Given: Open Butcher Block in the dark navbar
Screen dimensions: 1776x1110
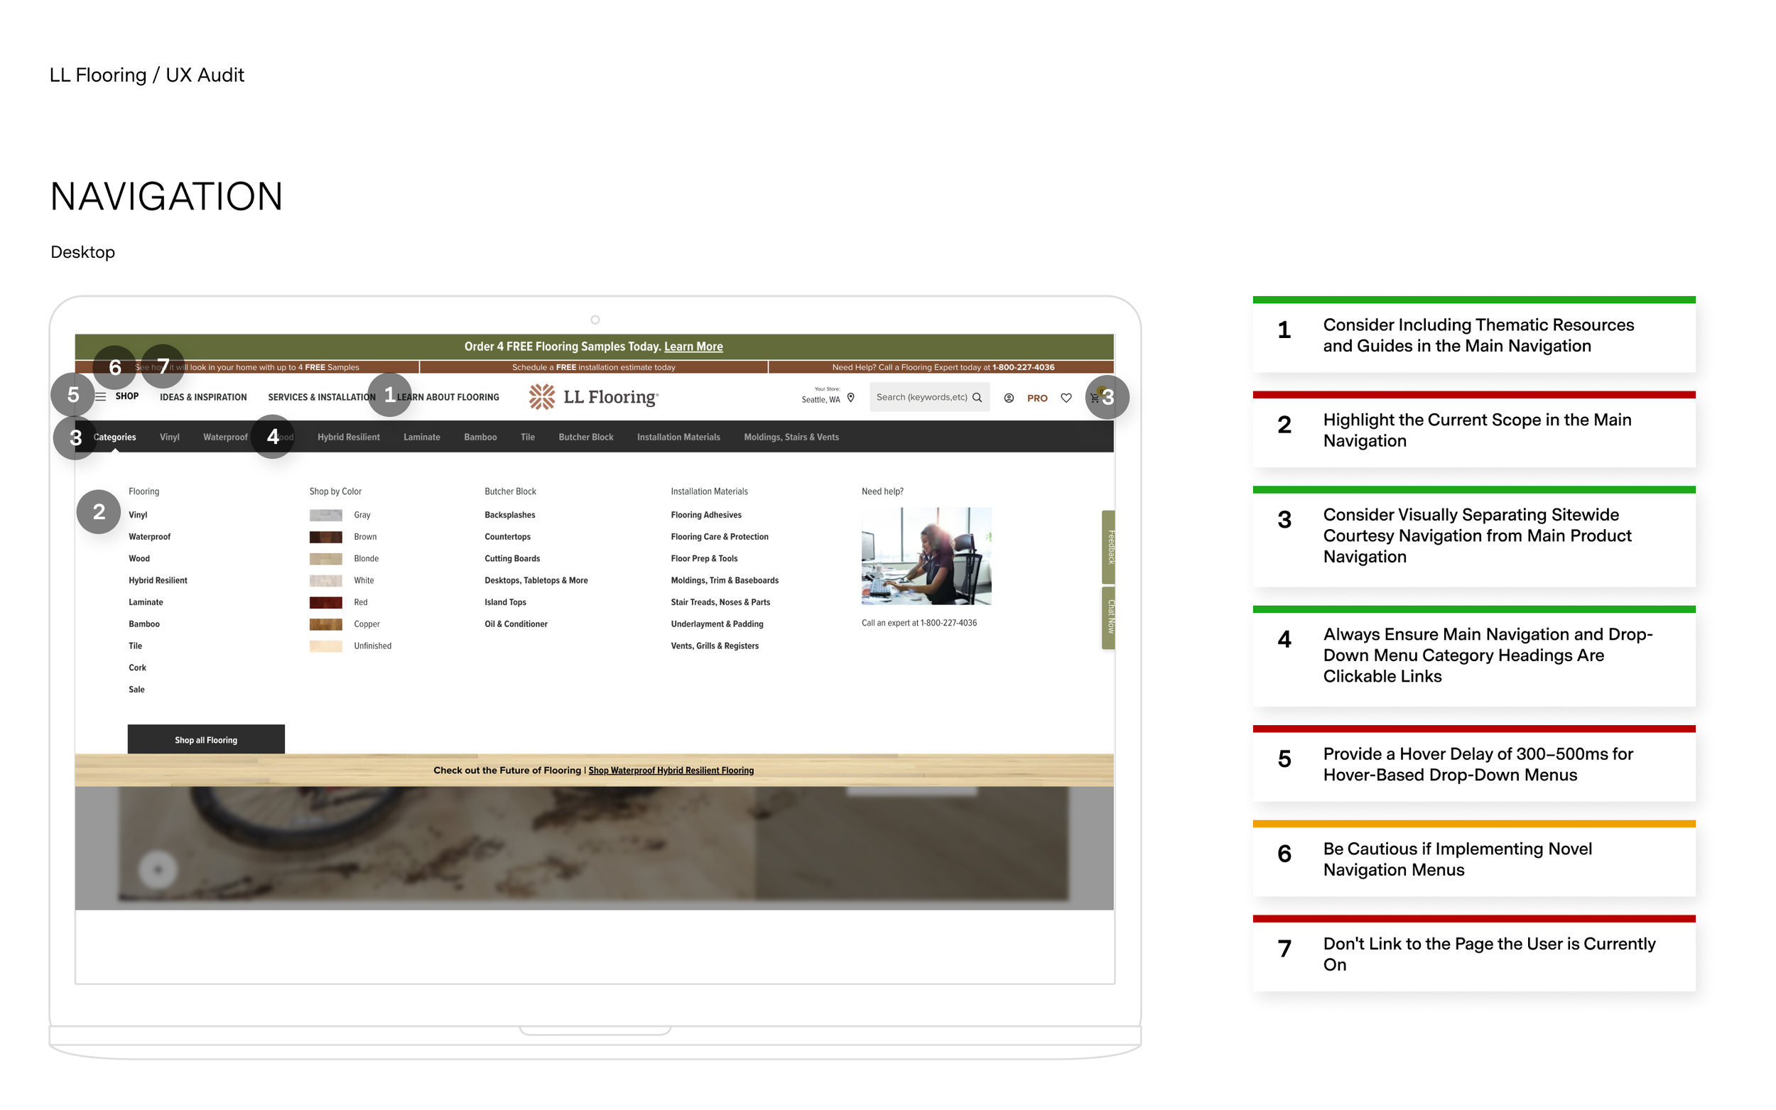Looking at the screenshot, I should coord(585,437).
